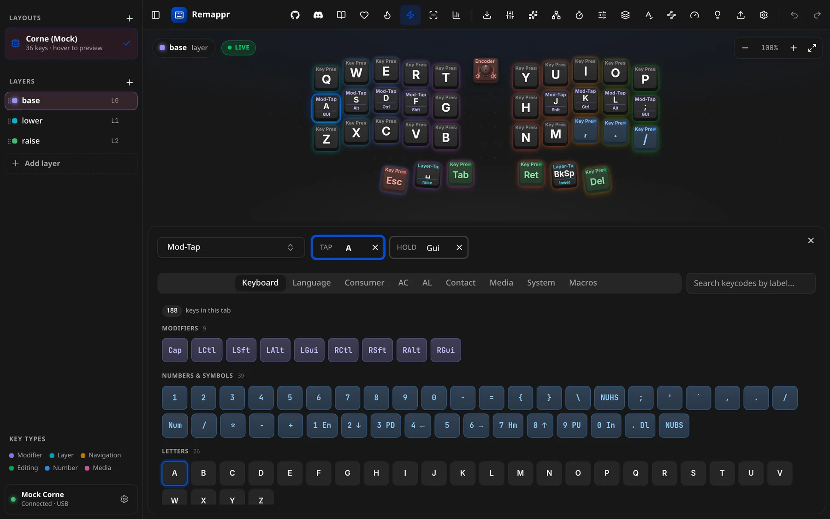Open the documentation book icon
This screenshot has height=519, width=830.
tap(341, 15)
